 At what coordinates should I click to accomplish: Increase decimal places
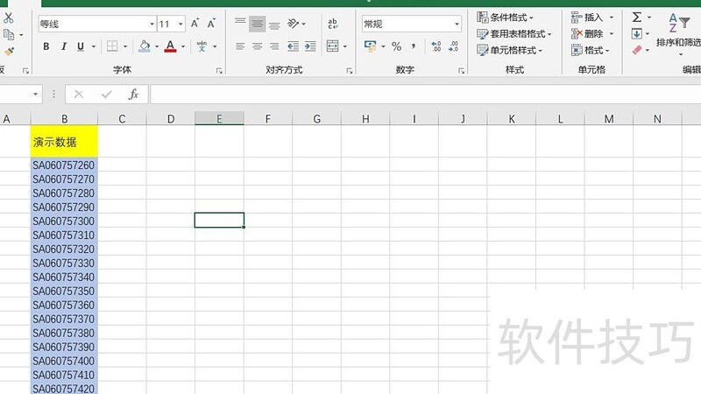(435, 46)
